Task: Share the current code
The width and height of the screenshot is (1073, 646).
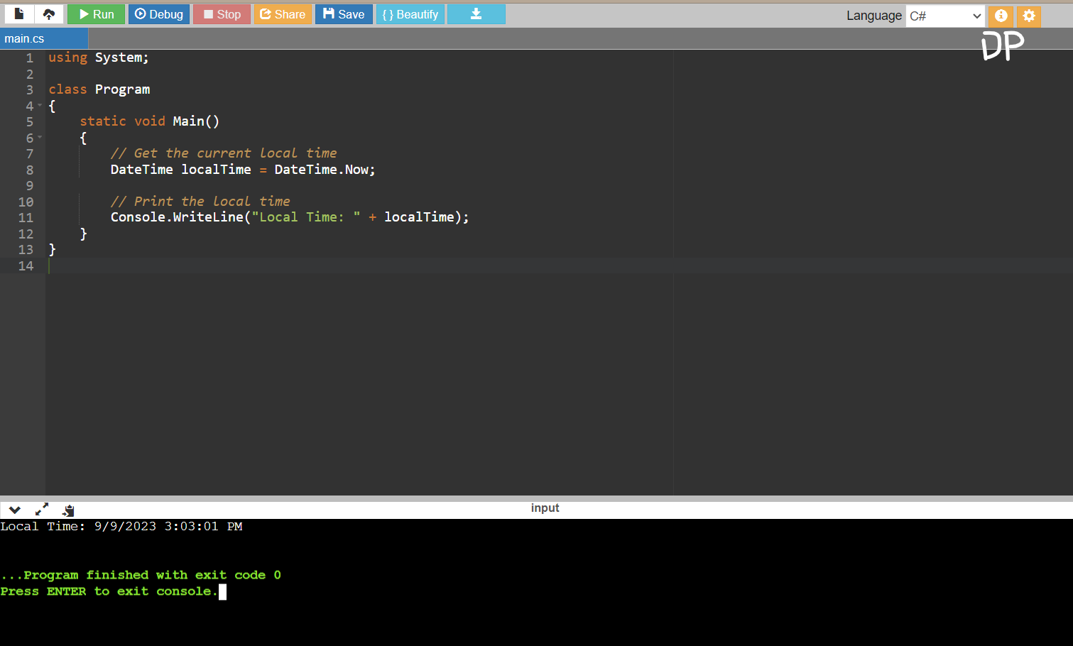Action: tap(283, 13)
